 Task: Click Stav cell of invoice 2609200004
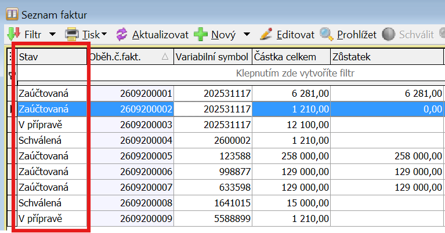tap(52, 140)
